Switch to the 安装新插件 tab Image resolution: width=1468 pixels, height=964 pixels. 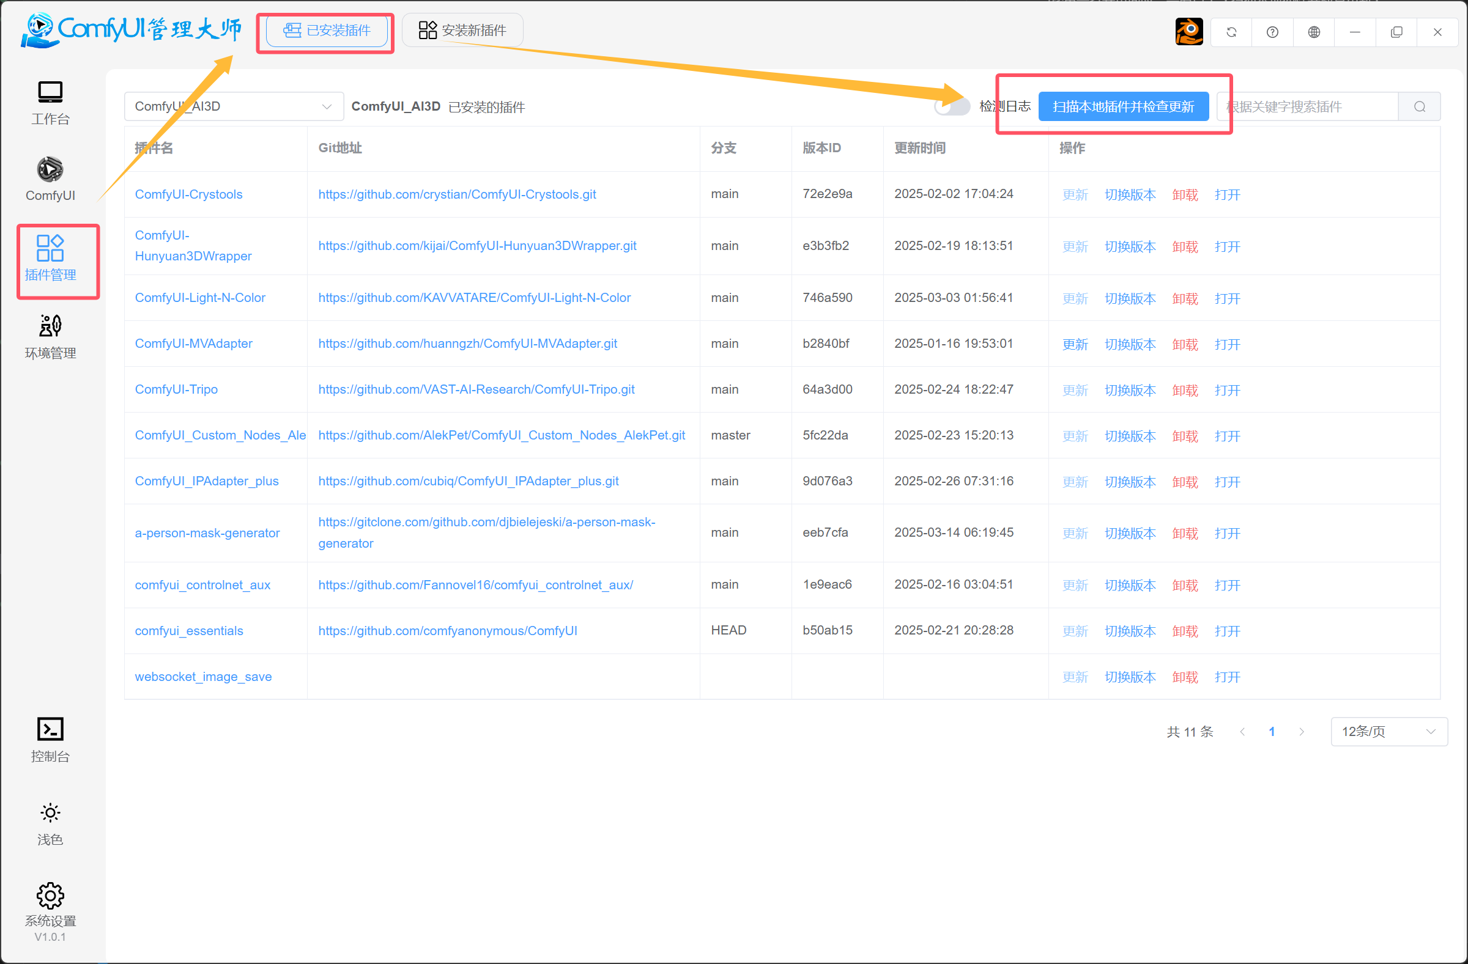(x=462, y=29)
